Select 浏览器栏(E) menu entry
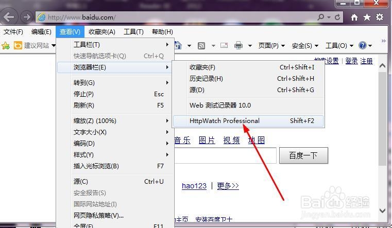This screenshot has width=392, height=228. 115,67
